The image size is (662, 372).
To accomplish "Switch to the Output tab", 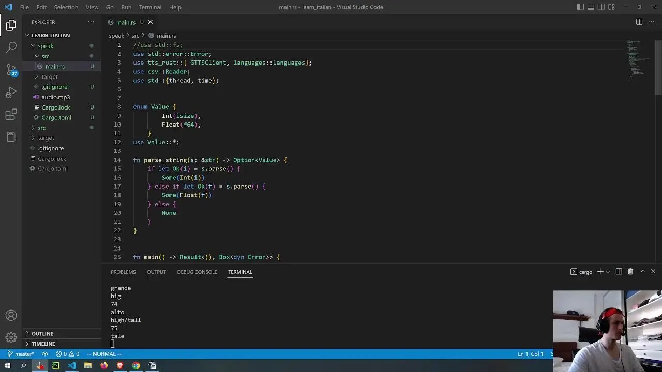I will tap(156, 272).
